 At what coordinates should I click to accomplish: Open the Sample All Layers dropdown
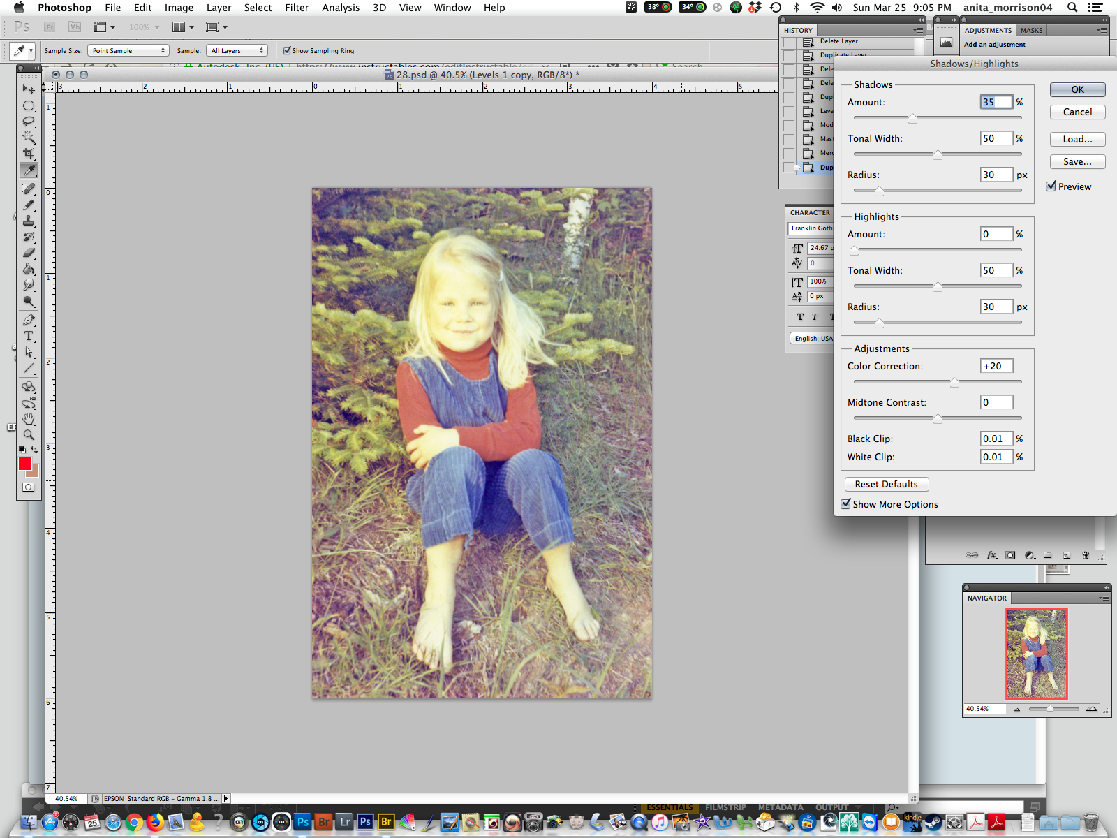238,50
